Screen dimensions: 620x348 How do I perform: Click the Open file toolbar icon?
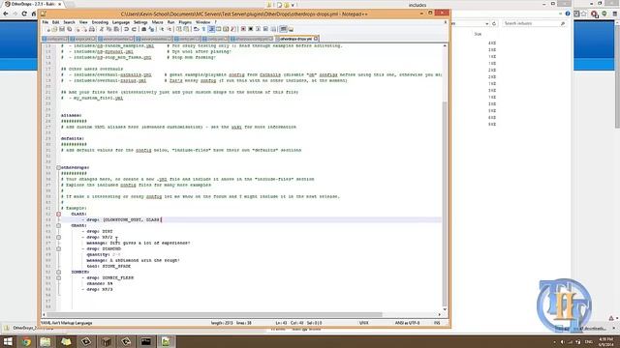(x=55, y=29)
